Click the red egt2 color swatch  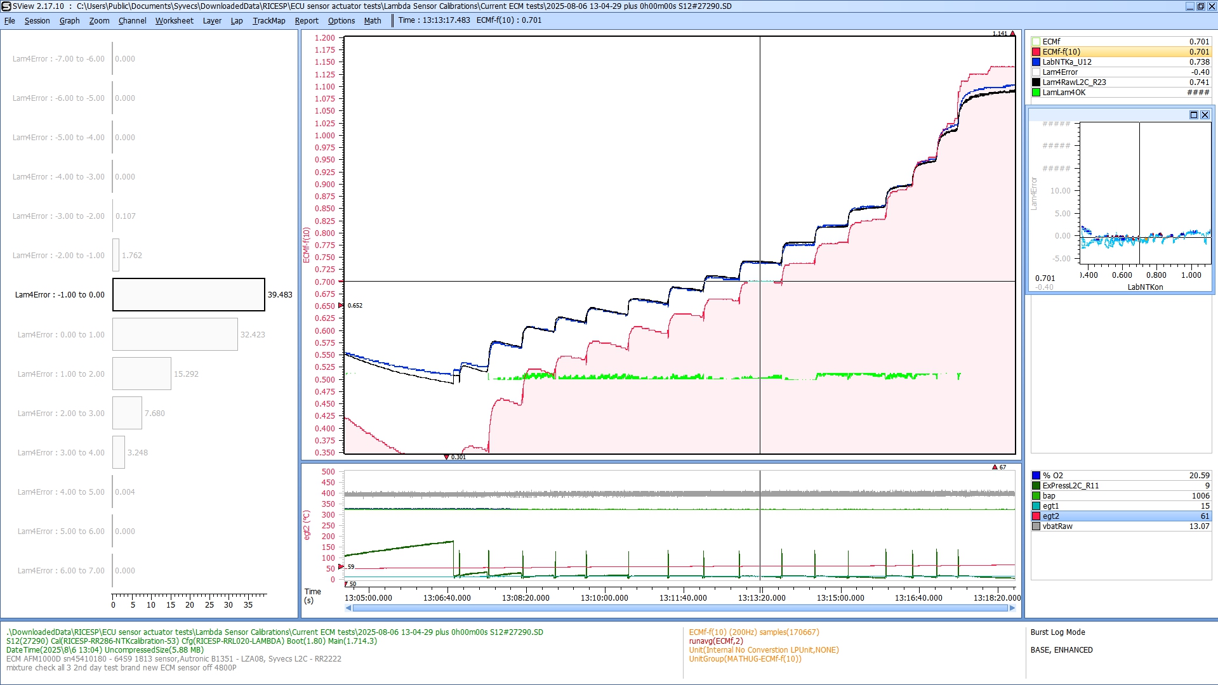(1036, 516)
